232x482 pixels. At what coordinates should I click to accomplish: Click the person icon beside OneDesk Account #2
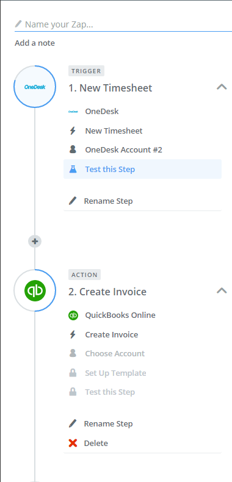(x=73, y=149)
